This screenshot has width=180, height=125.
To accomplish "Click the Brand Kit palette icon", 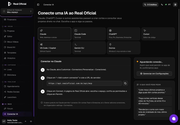I will (x=5, y=47).
